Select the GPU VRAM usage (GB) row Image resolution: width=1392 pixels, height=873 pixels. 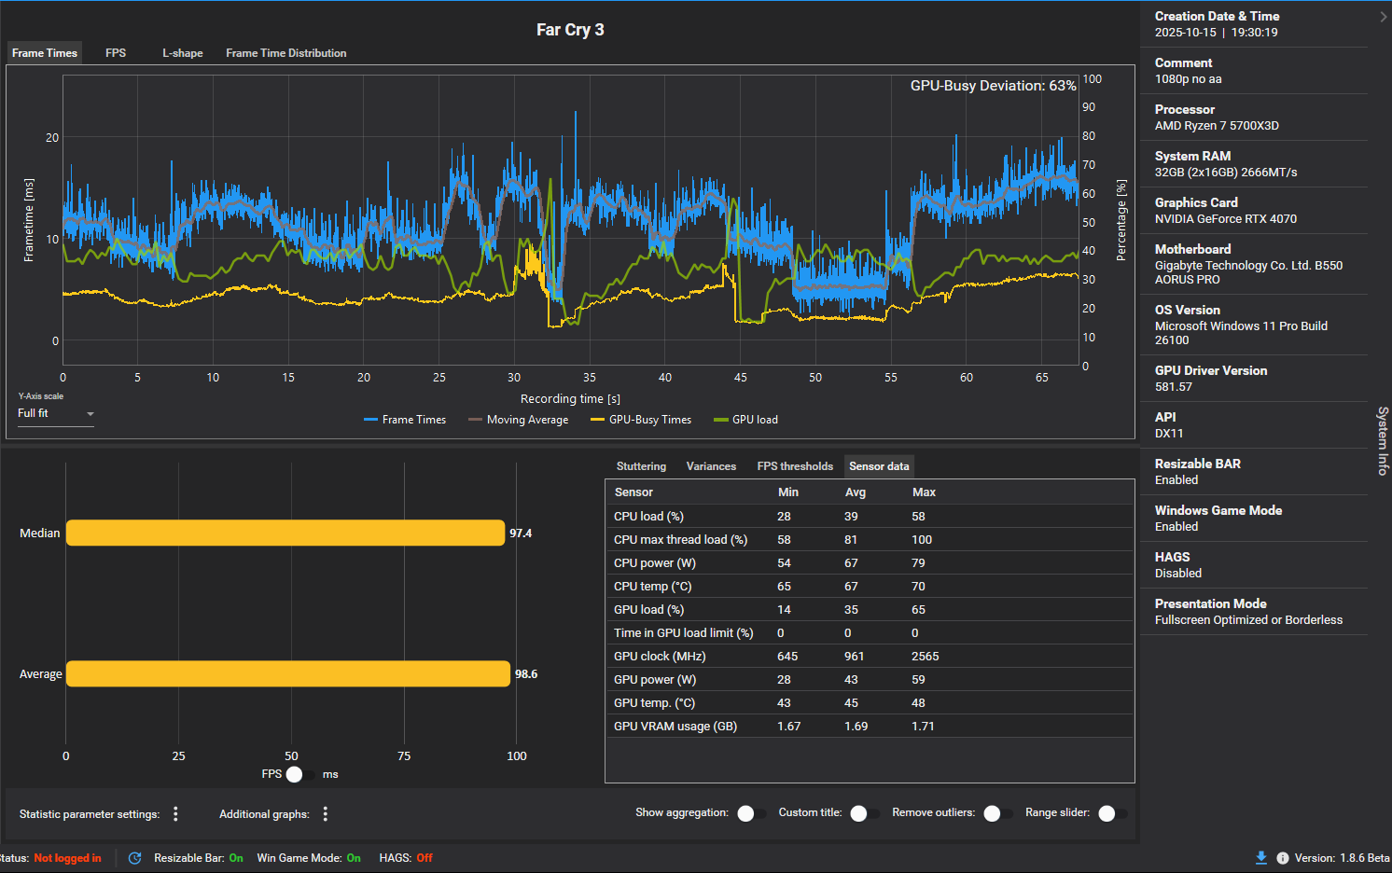870,727
